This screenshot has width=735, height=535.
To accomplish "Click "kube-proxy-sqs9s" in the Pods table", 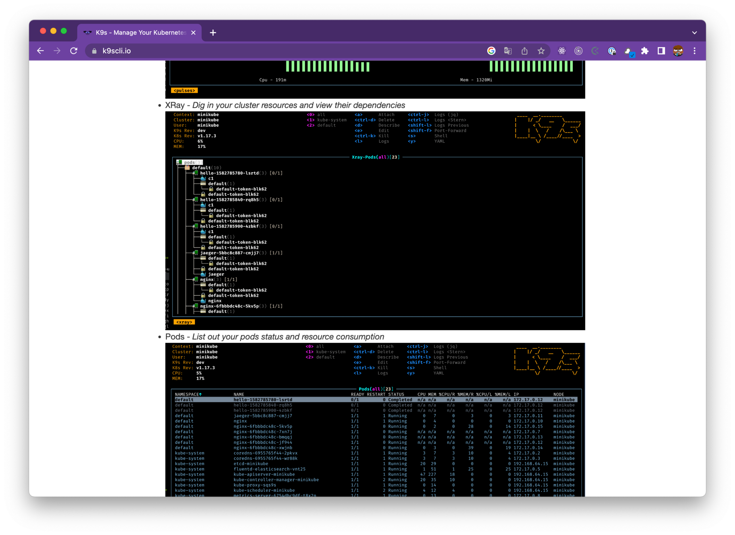I will click(255, 485).
